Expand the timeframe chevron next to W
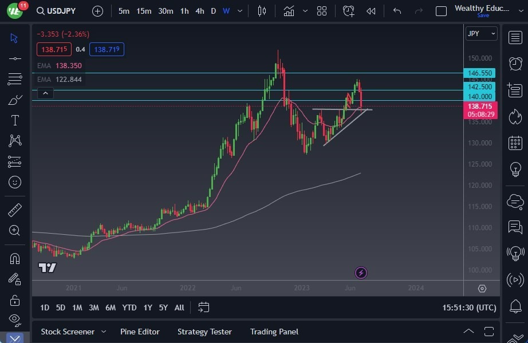The height and width of the screenshot is (343, 528). pyautogui.click(x=239, y=10)
